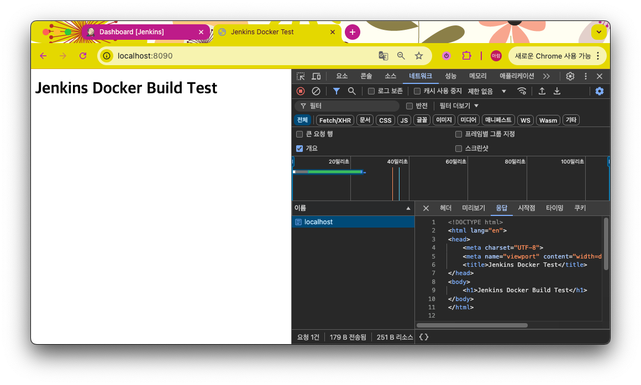Filter requests by CSS type
The width and height of the screenshot is (641, 385).
(385, 120)
